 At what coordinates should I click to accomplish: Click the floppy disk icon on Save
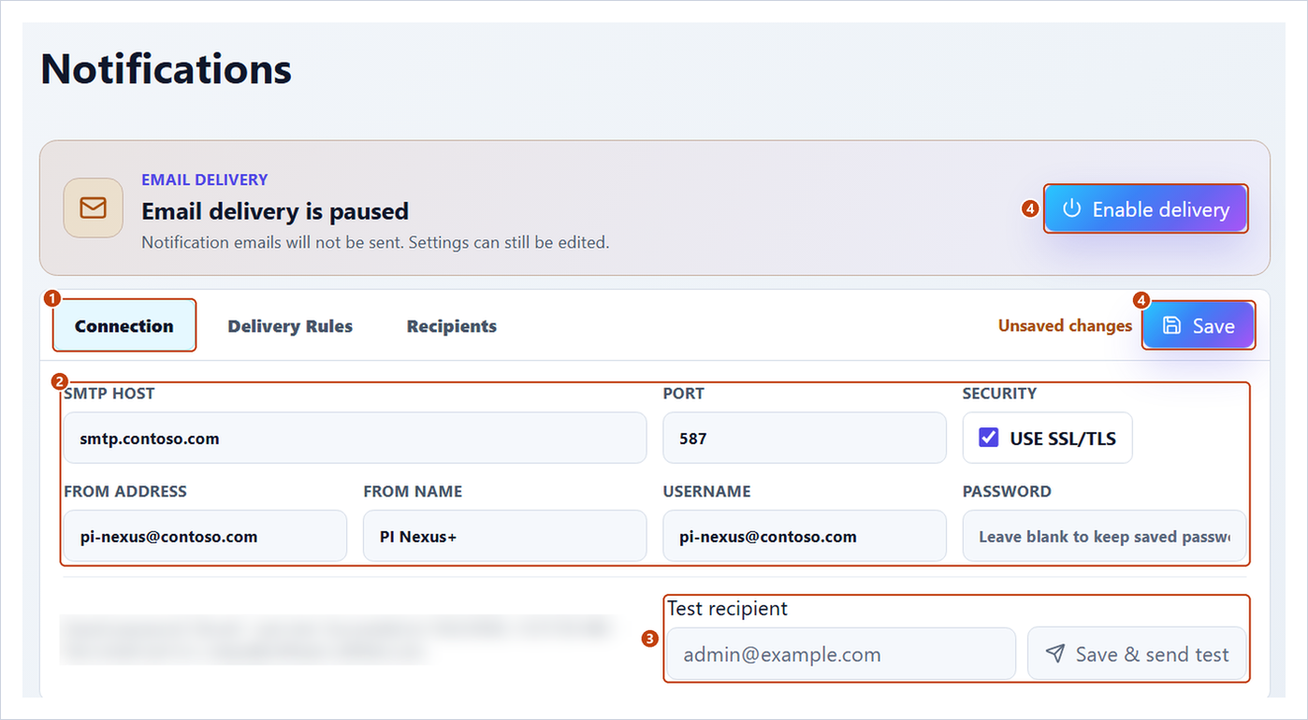1171,325
